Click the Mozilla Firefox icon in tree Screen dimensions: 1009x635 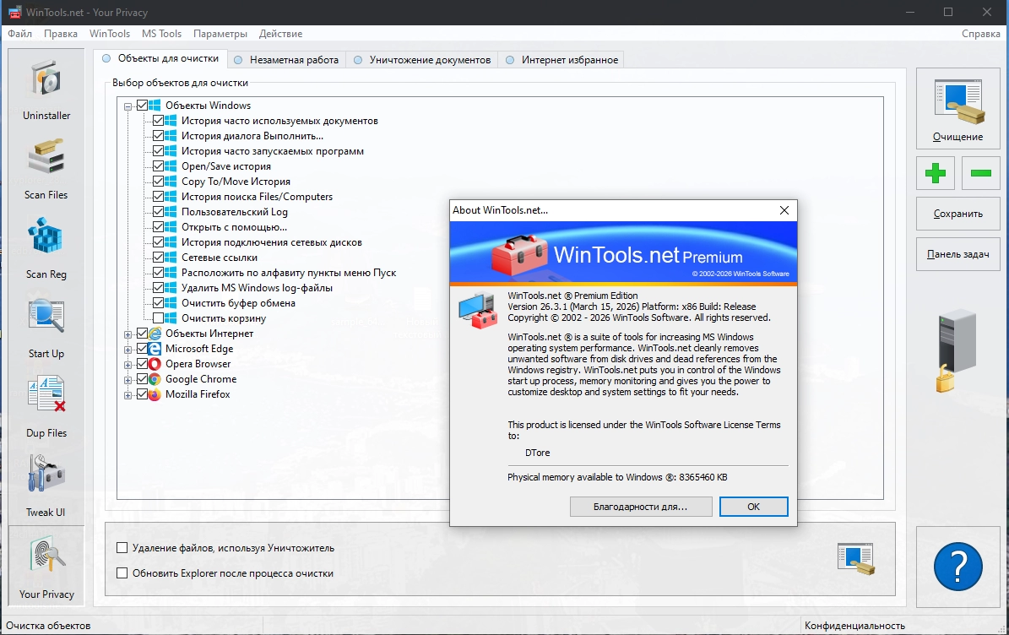click(x=155, y=394)
